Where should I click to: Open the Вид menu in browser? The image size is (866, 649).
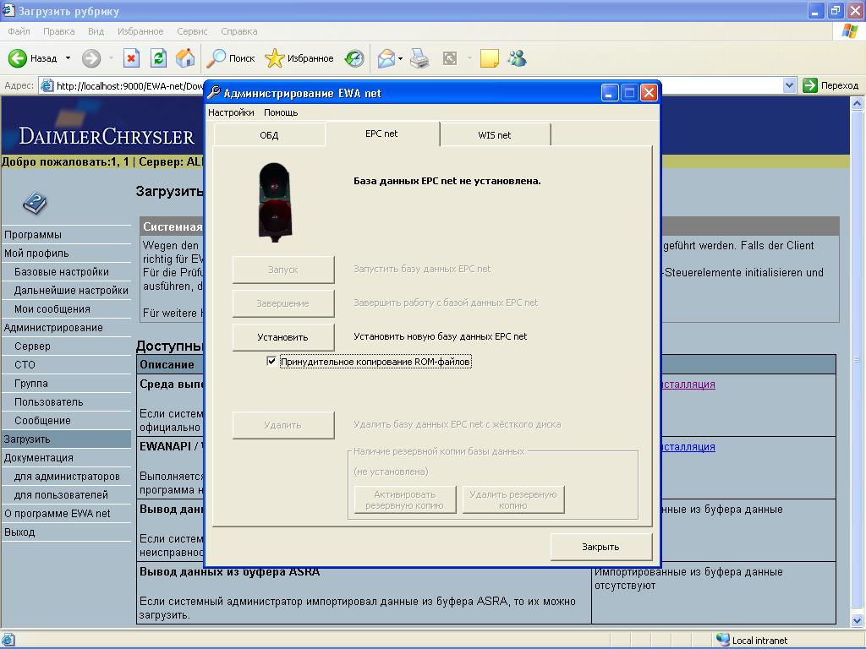(x=96, y=31)
